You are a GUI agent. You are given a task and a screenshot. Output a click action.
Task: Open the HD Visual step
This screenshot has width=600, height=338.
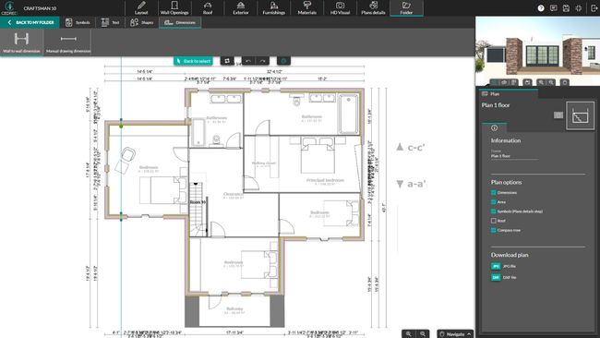tap(340, 8)
